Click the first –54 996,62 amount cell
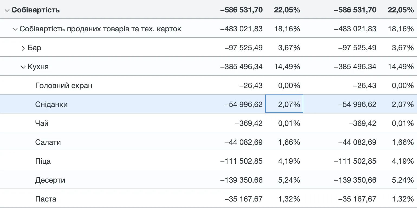The width and height of the screenshot is (417, 208). pyautogui.click(x=243, y=105)
